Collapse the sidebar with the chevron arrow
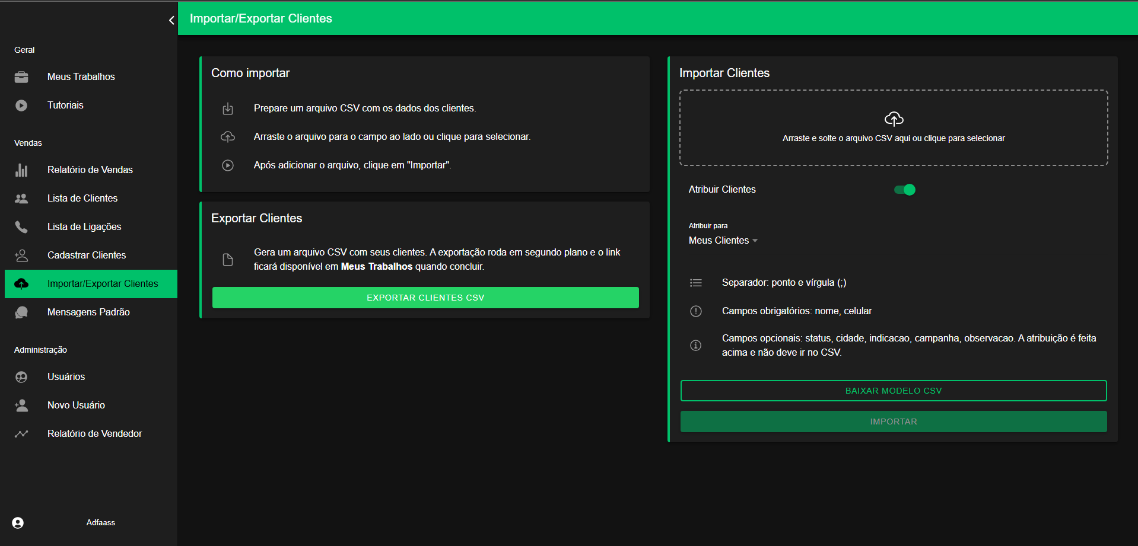 pyautogui.click(x=171, y=20)
